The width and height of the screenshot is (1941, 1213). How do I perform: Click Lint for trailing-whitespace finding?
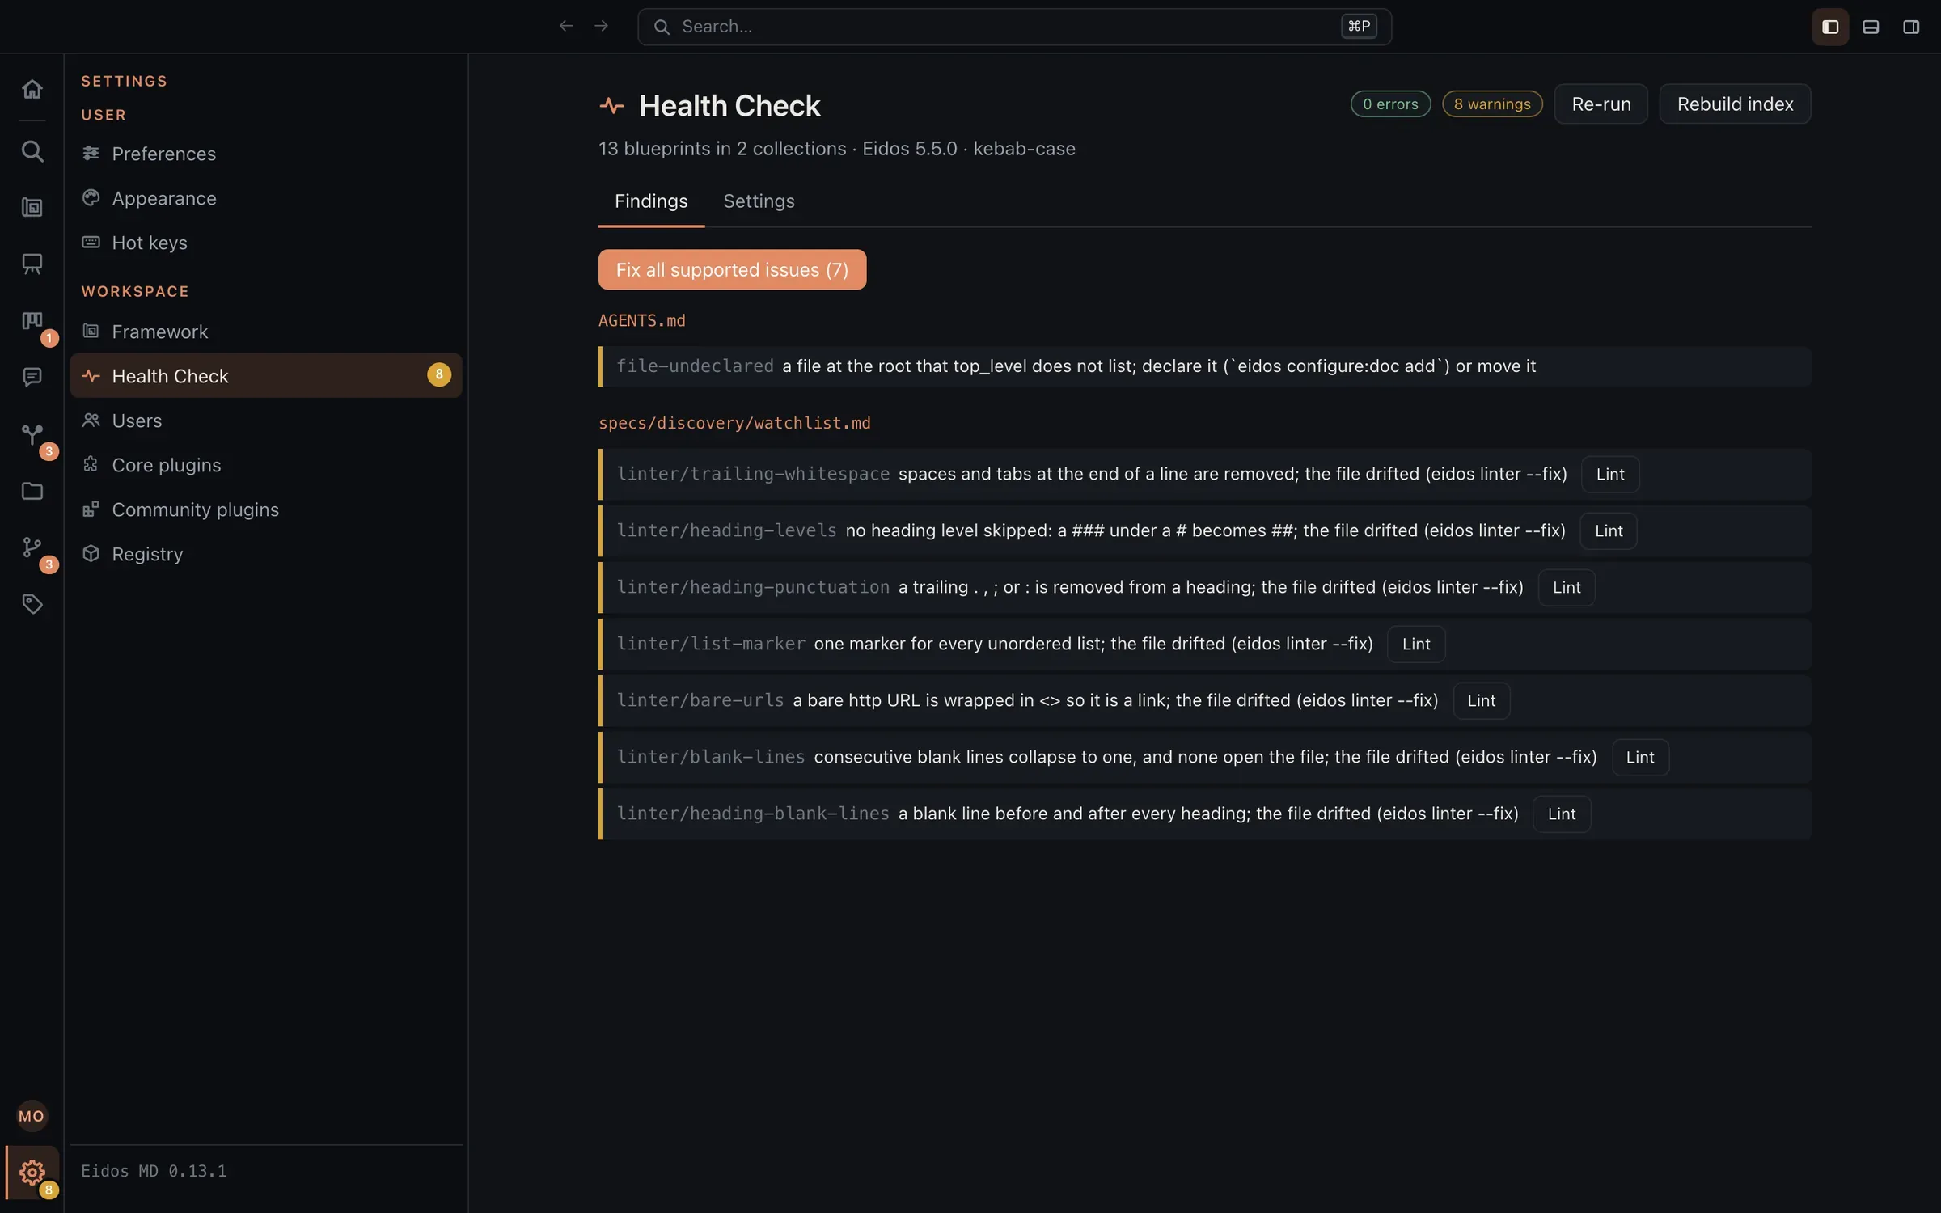[1609, 475]
